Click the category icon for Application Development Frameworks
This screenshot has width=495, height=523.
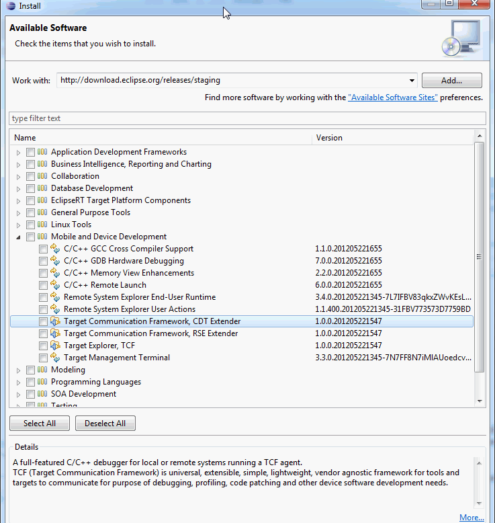(42, 152)
